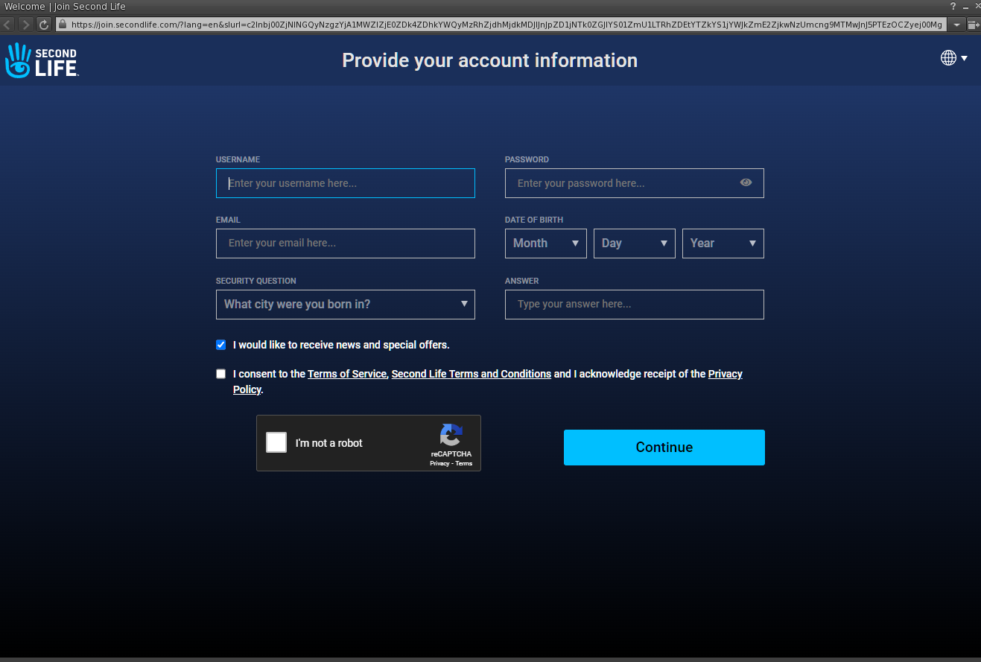
Task: Open Second Life Terms and Conditions link
Action: click(x=472, y=374)
